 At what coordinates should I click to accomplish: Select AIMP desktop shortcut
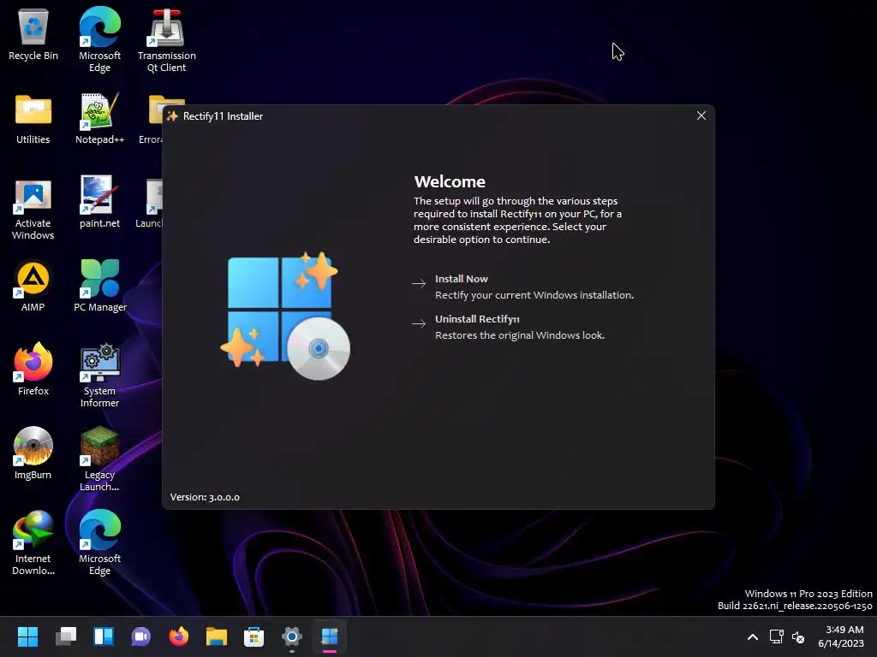point(33,287)
